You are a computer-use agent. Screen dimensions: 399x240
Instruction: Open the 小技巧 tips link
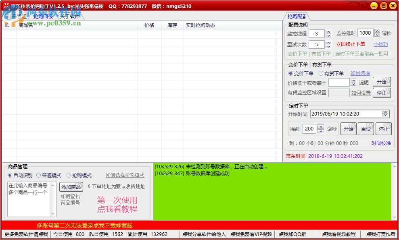coord(380,44)
